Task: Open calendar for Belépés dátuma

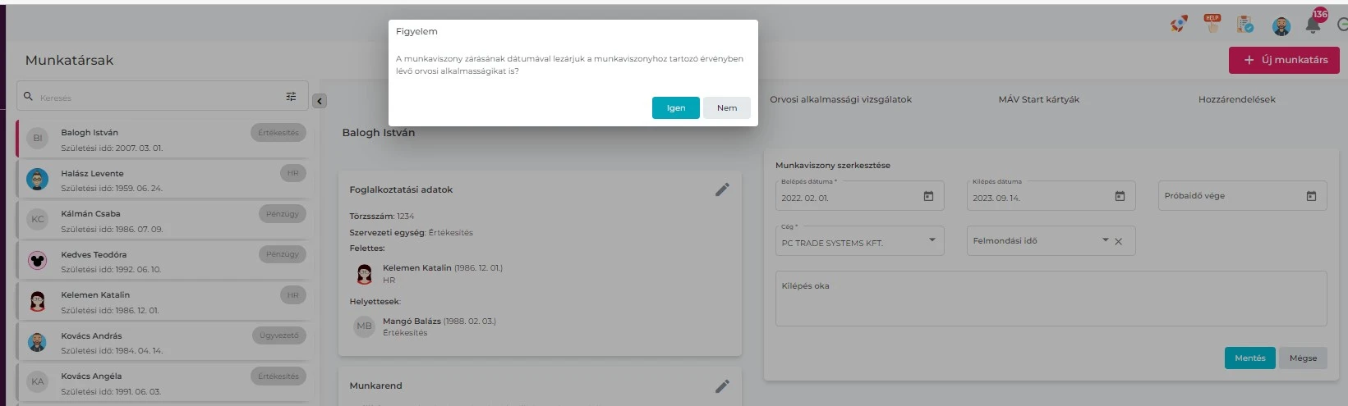Action: point(928,197)
